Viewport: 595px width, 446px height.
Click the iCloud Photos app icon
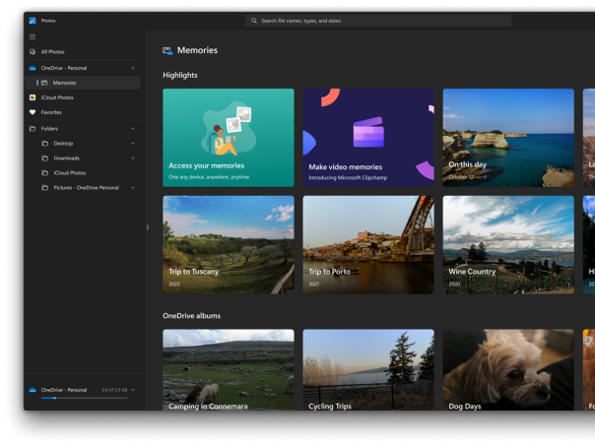(x=33, y=97)
